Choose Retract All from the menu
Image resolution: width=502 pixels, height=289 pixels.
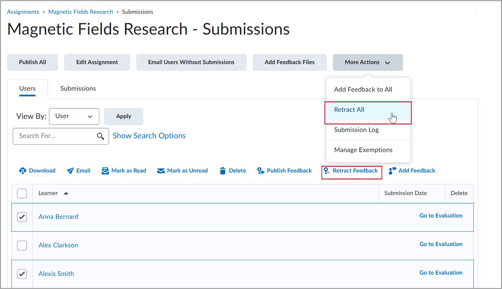349,110
